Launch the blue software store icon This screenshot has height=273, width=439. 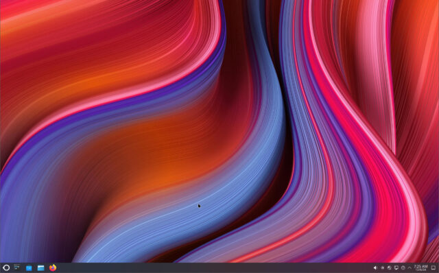pyautogui.click(x=29, y=268)
